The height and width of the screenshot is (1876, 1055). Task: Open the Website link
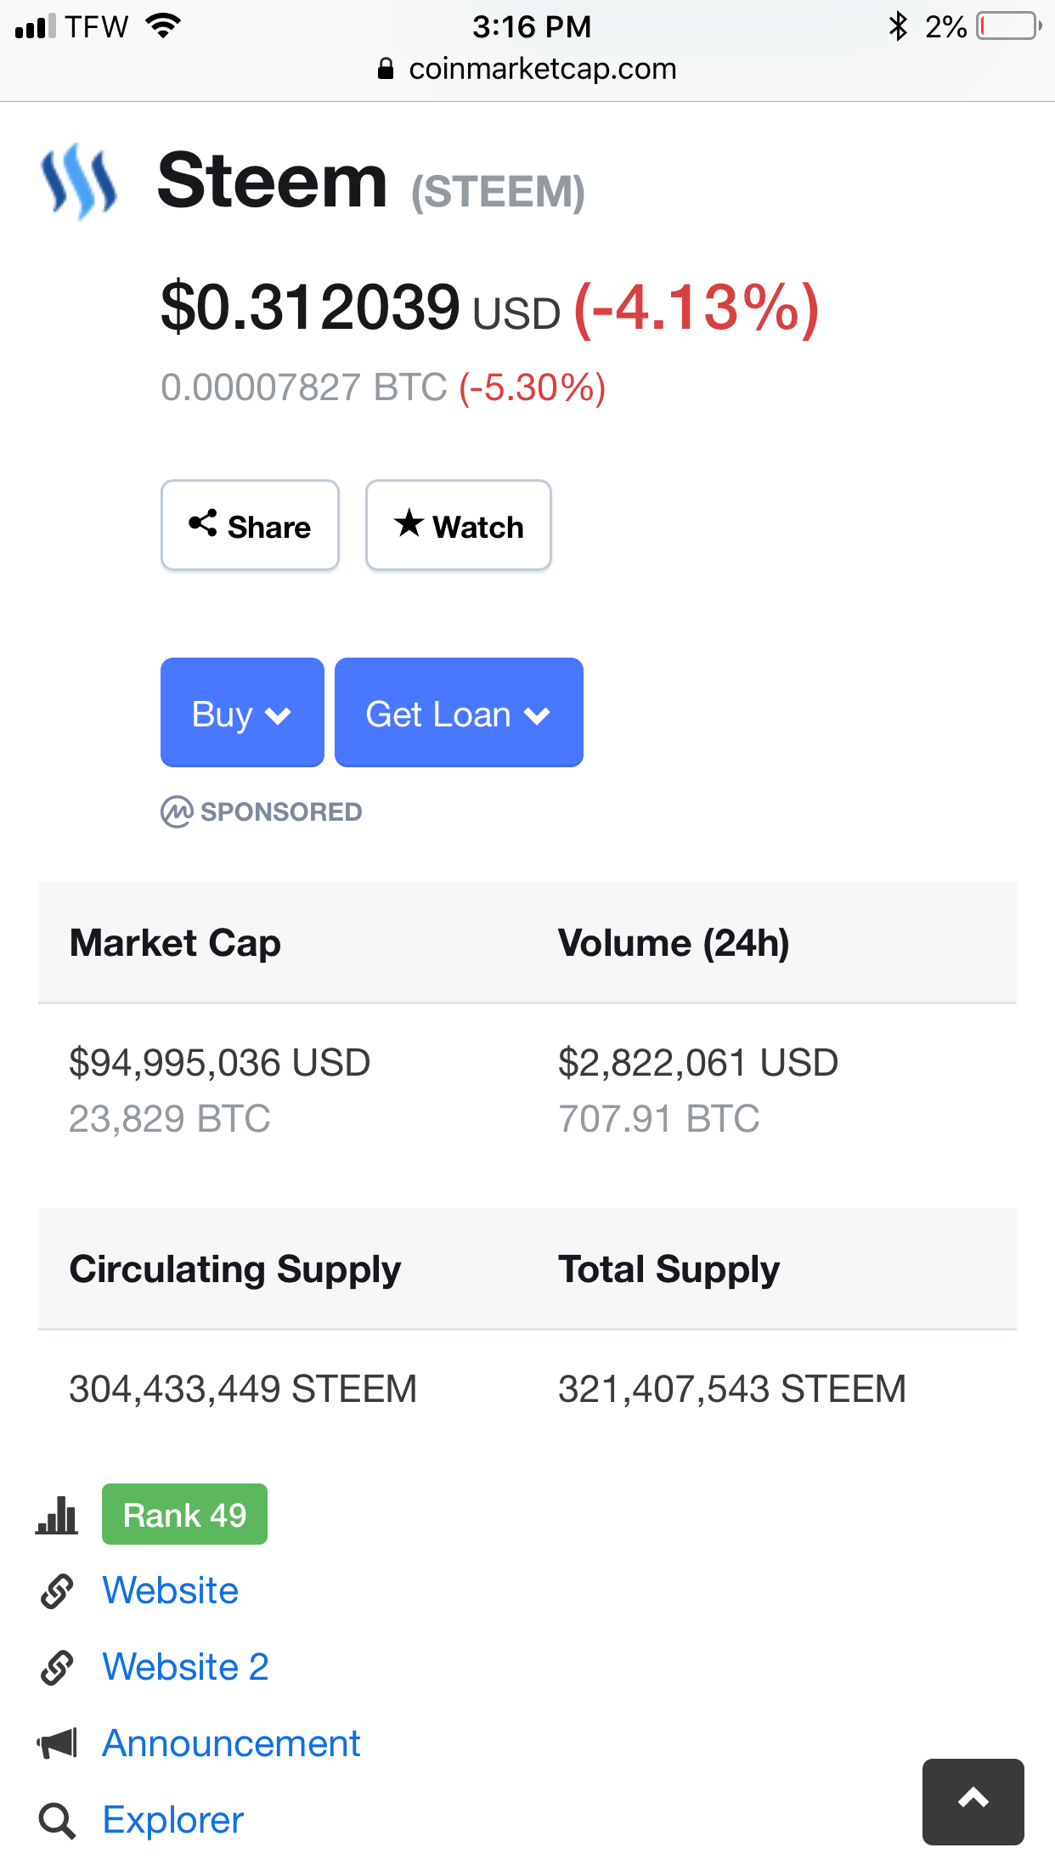170,1591
